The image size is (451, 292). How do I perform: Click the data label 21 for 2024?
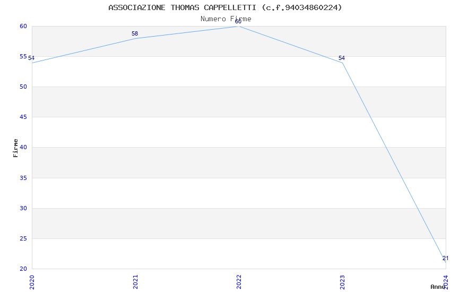(x=445, y=259)
